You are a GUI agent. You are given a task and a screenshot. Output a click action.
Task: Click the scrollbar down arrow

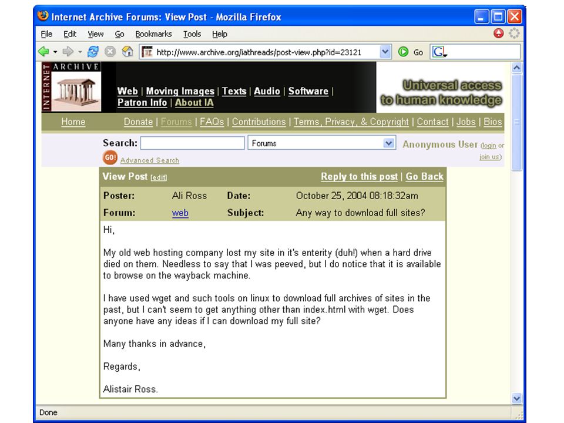click(x=516, y=398)
